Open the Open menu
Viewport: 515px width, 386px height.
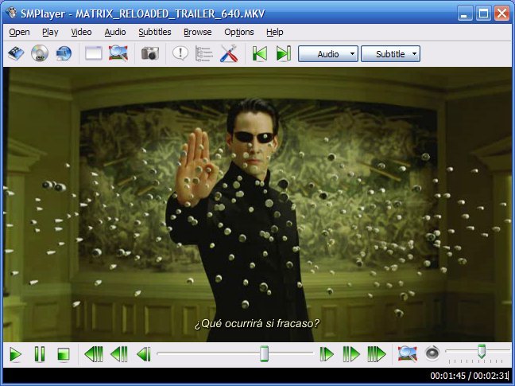click(x=19, y=32)
